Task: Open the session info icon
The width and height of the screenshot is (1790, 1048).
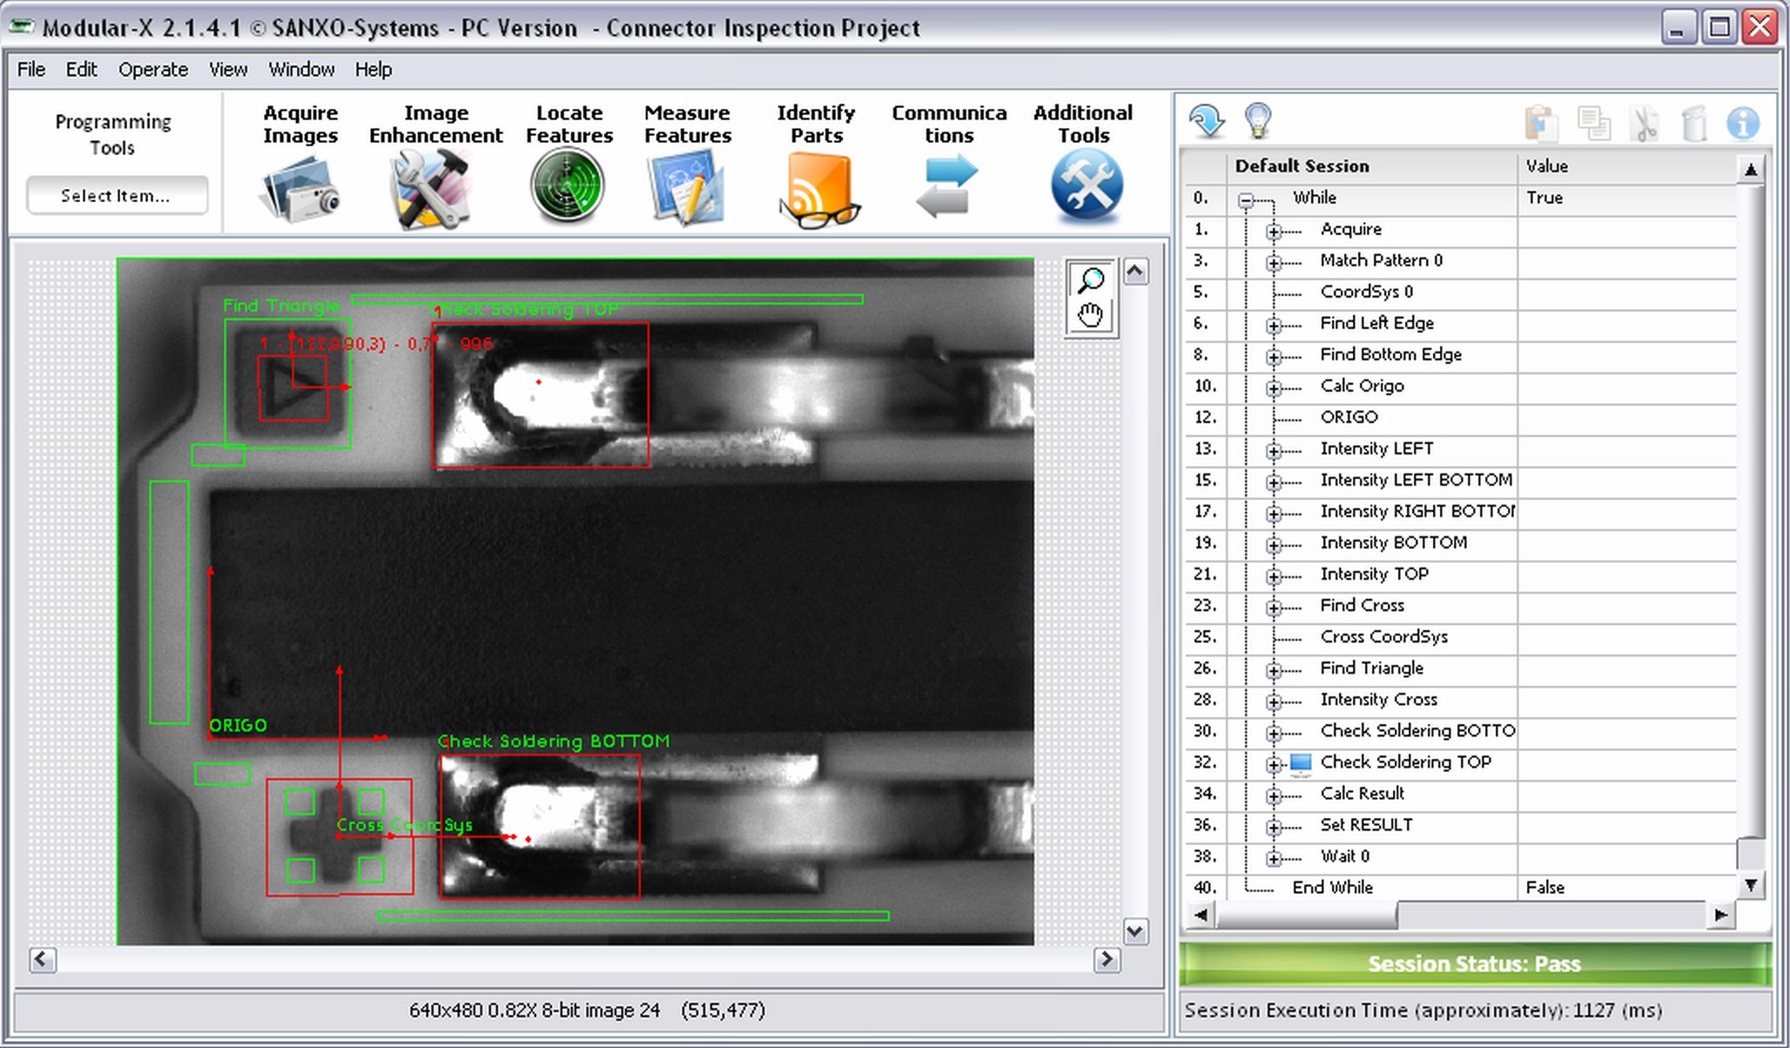Action: pos(1741,123)
